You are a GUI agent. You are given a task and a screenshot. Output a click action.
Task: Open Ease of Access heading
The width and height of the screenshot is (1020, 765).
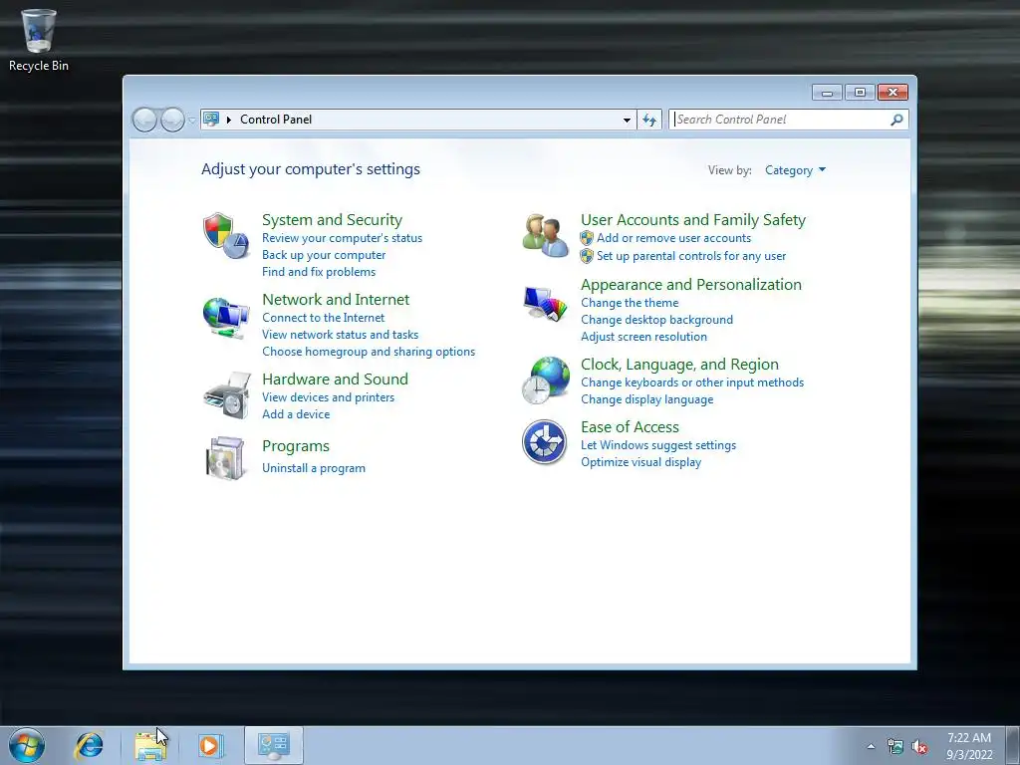click(630, 426)
